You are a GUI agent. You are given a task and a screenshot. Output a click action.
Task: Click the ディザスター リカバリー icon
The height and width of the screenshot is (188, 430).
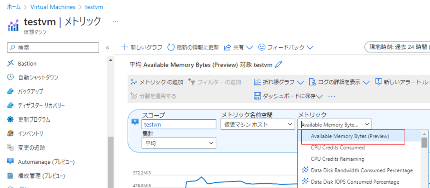coord(10,105)
